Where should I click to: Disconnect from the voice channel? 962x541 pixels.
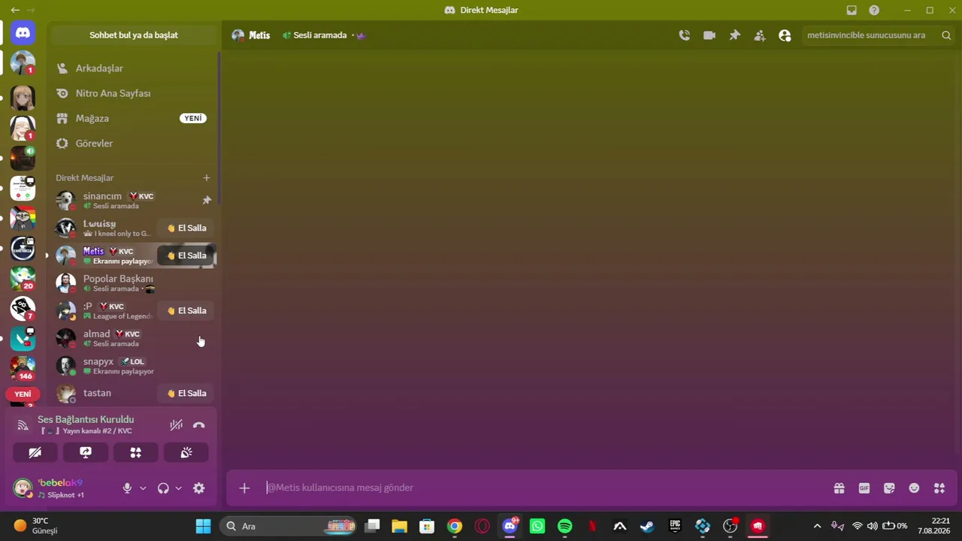pyautogui.click(x=198, y=425)
